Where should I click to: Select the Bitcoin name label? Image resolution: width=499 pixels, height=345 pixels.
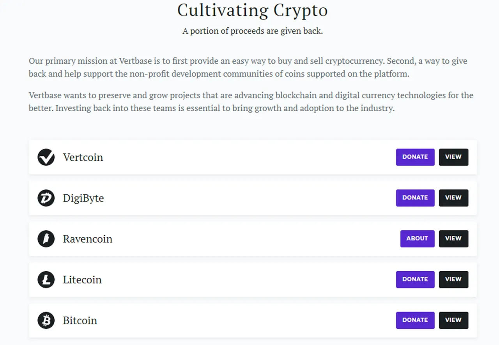point(80,320)
